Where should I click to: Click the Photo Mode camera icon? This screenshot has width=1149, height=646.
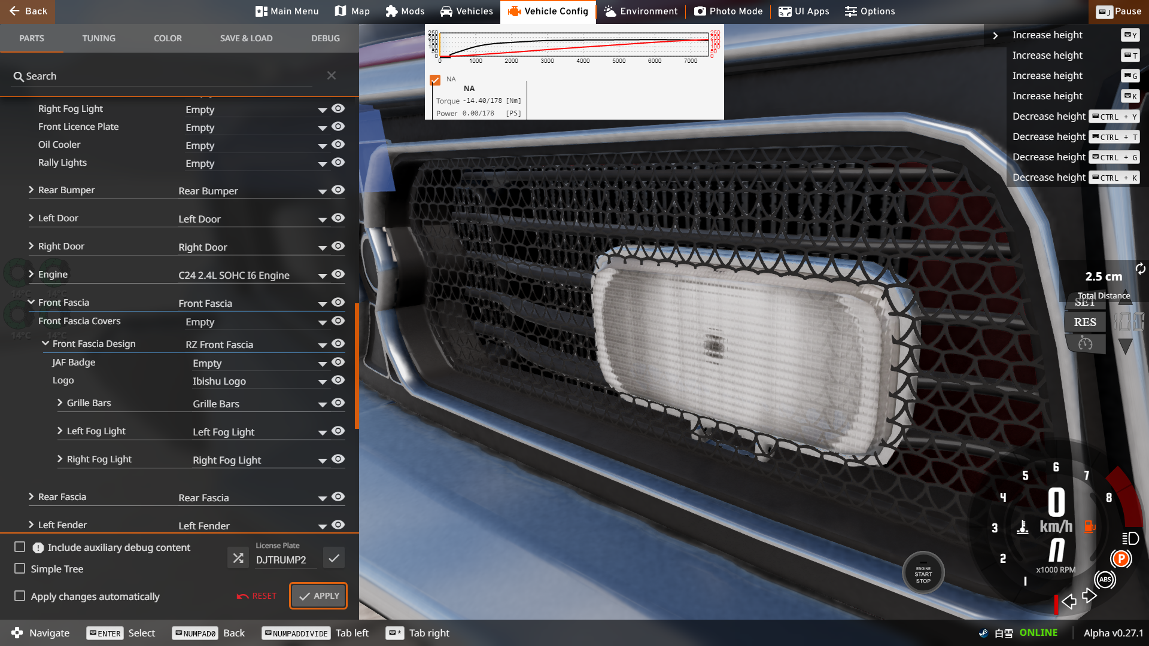click(700, 11)
